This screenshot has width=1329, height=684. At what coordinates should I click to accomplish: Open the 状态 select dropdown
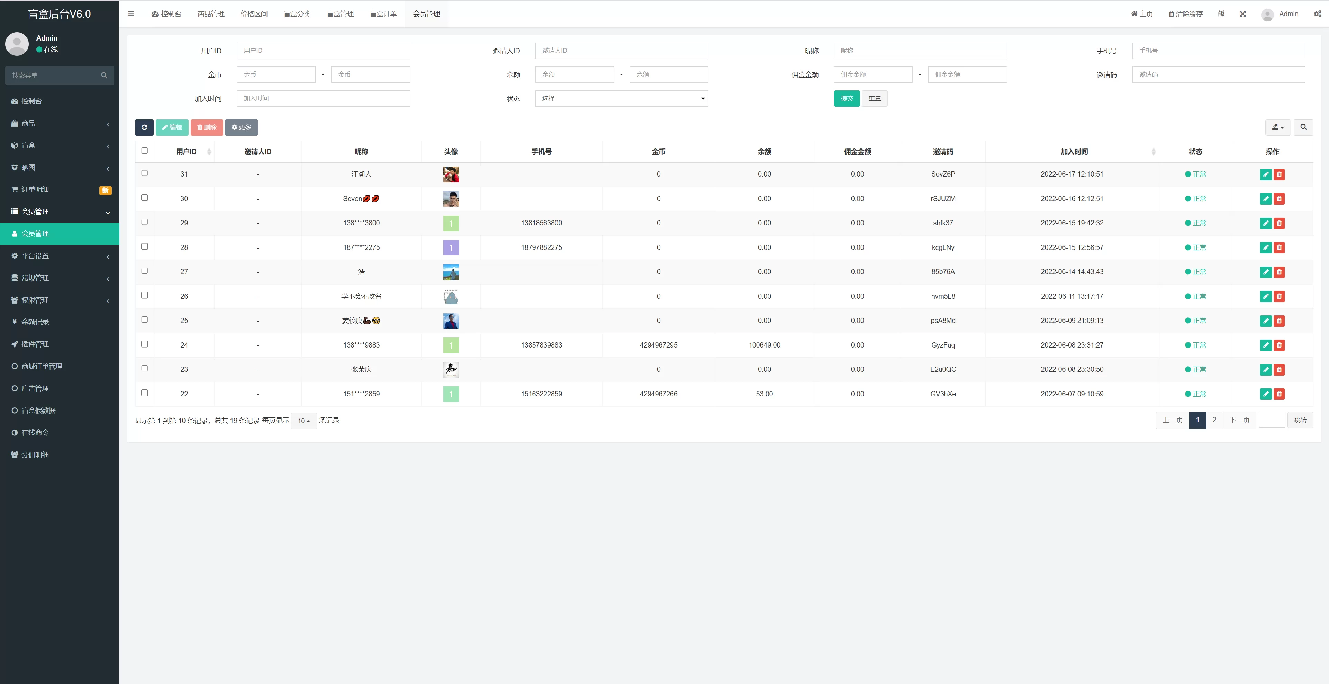pos(621,99)
